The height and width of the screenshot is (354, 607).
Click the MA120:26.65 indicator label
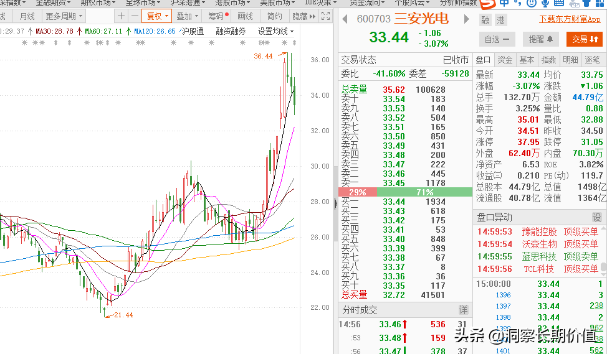click(155, 31)
